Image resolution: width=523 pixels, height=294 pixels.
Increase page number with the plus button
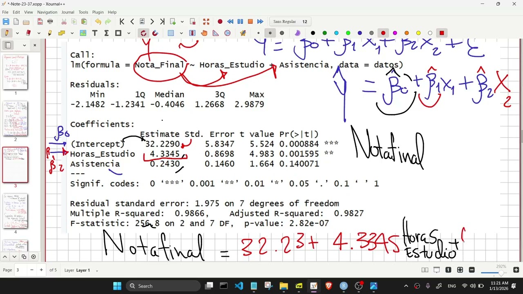click(41, 270)
